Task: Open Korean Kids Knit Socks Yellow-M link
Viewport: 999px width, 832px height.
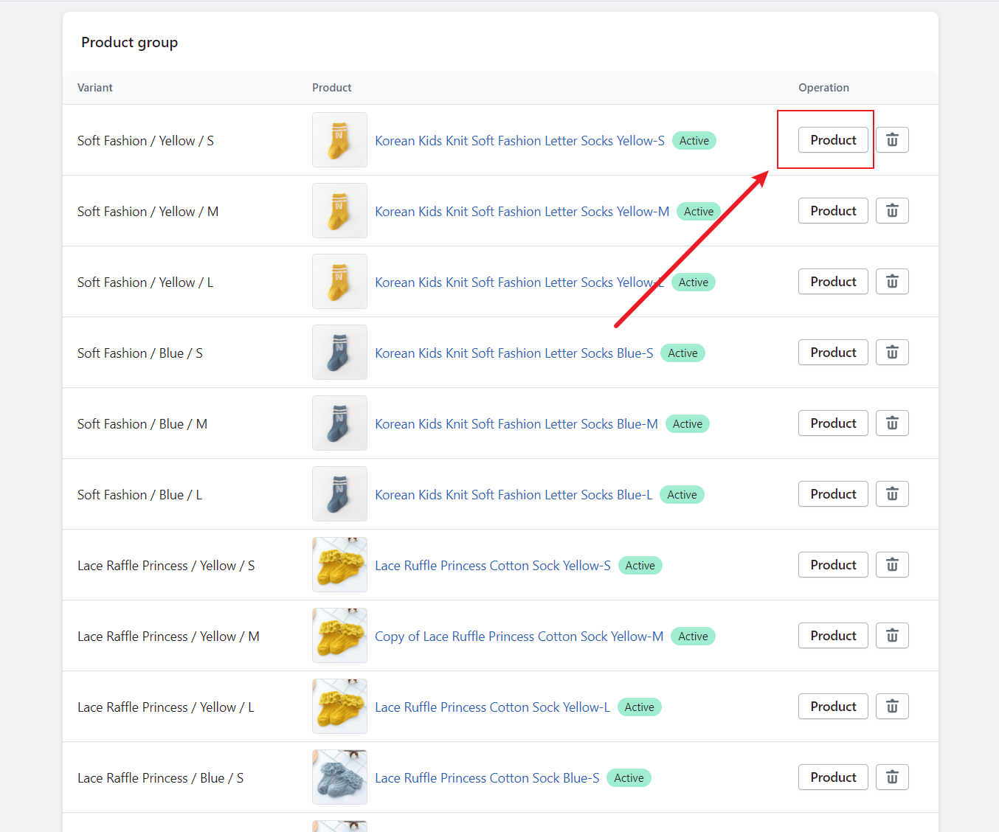Action: click(x=522, y=212)
